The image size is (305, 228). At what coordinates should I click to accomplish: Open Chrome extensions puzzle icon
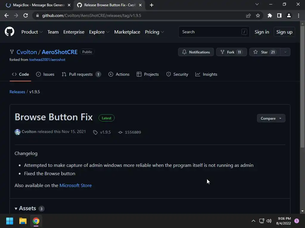pyautogui.click(x=270, y=15)
